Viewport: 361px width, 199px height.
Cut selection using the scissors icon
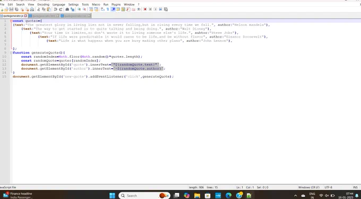pos(38,9)
